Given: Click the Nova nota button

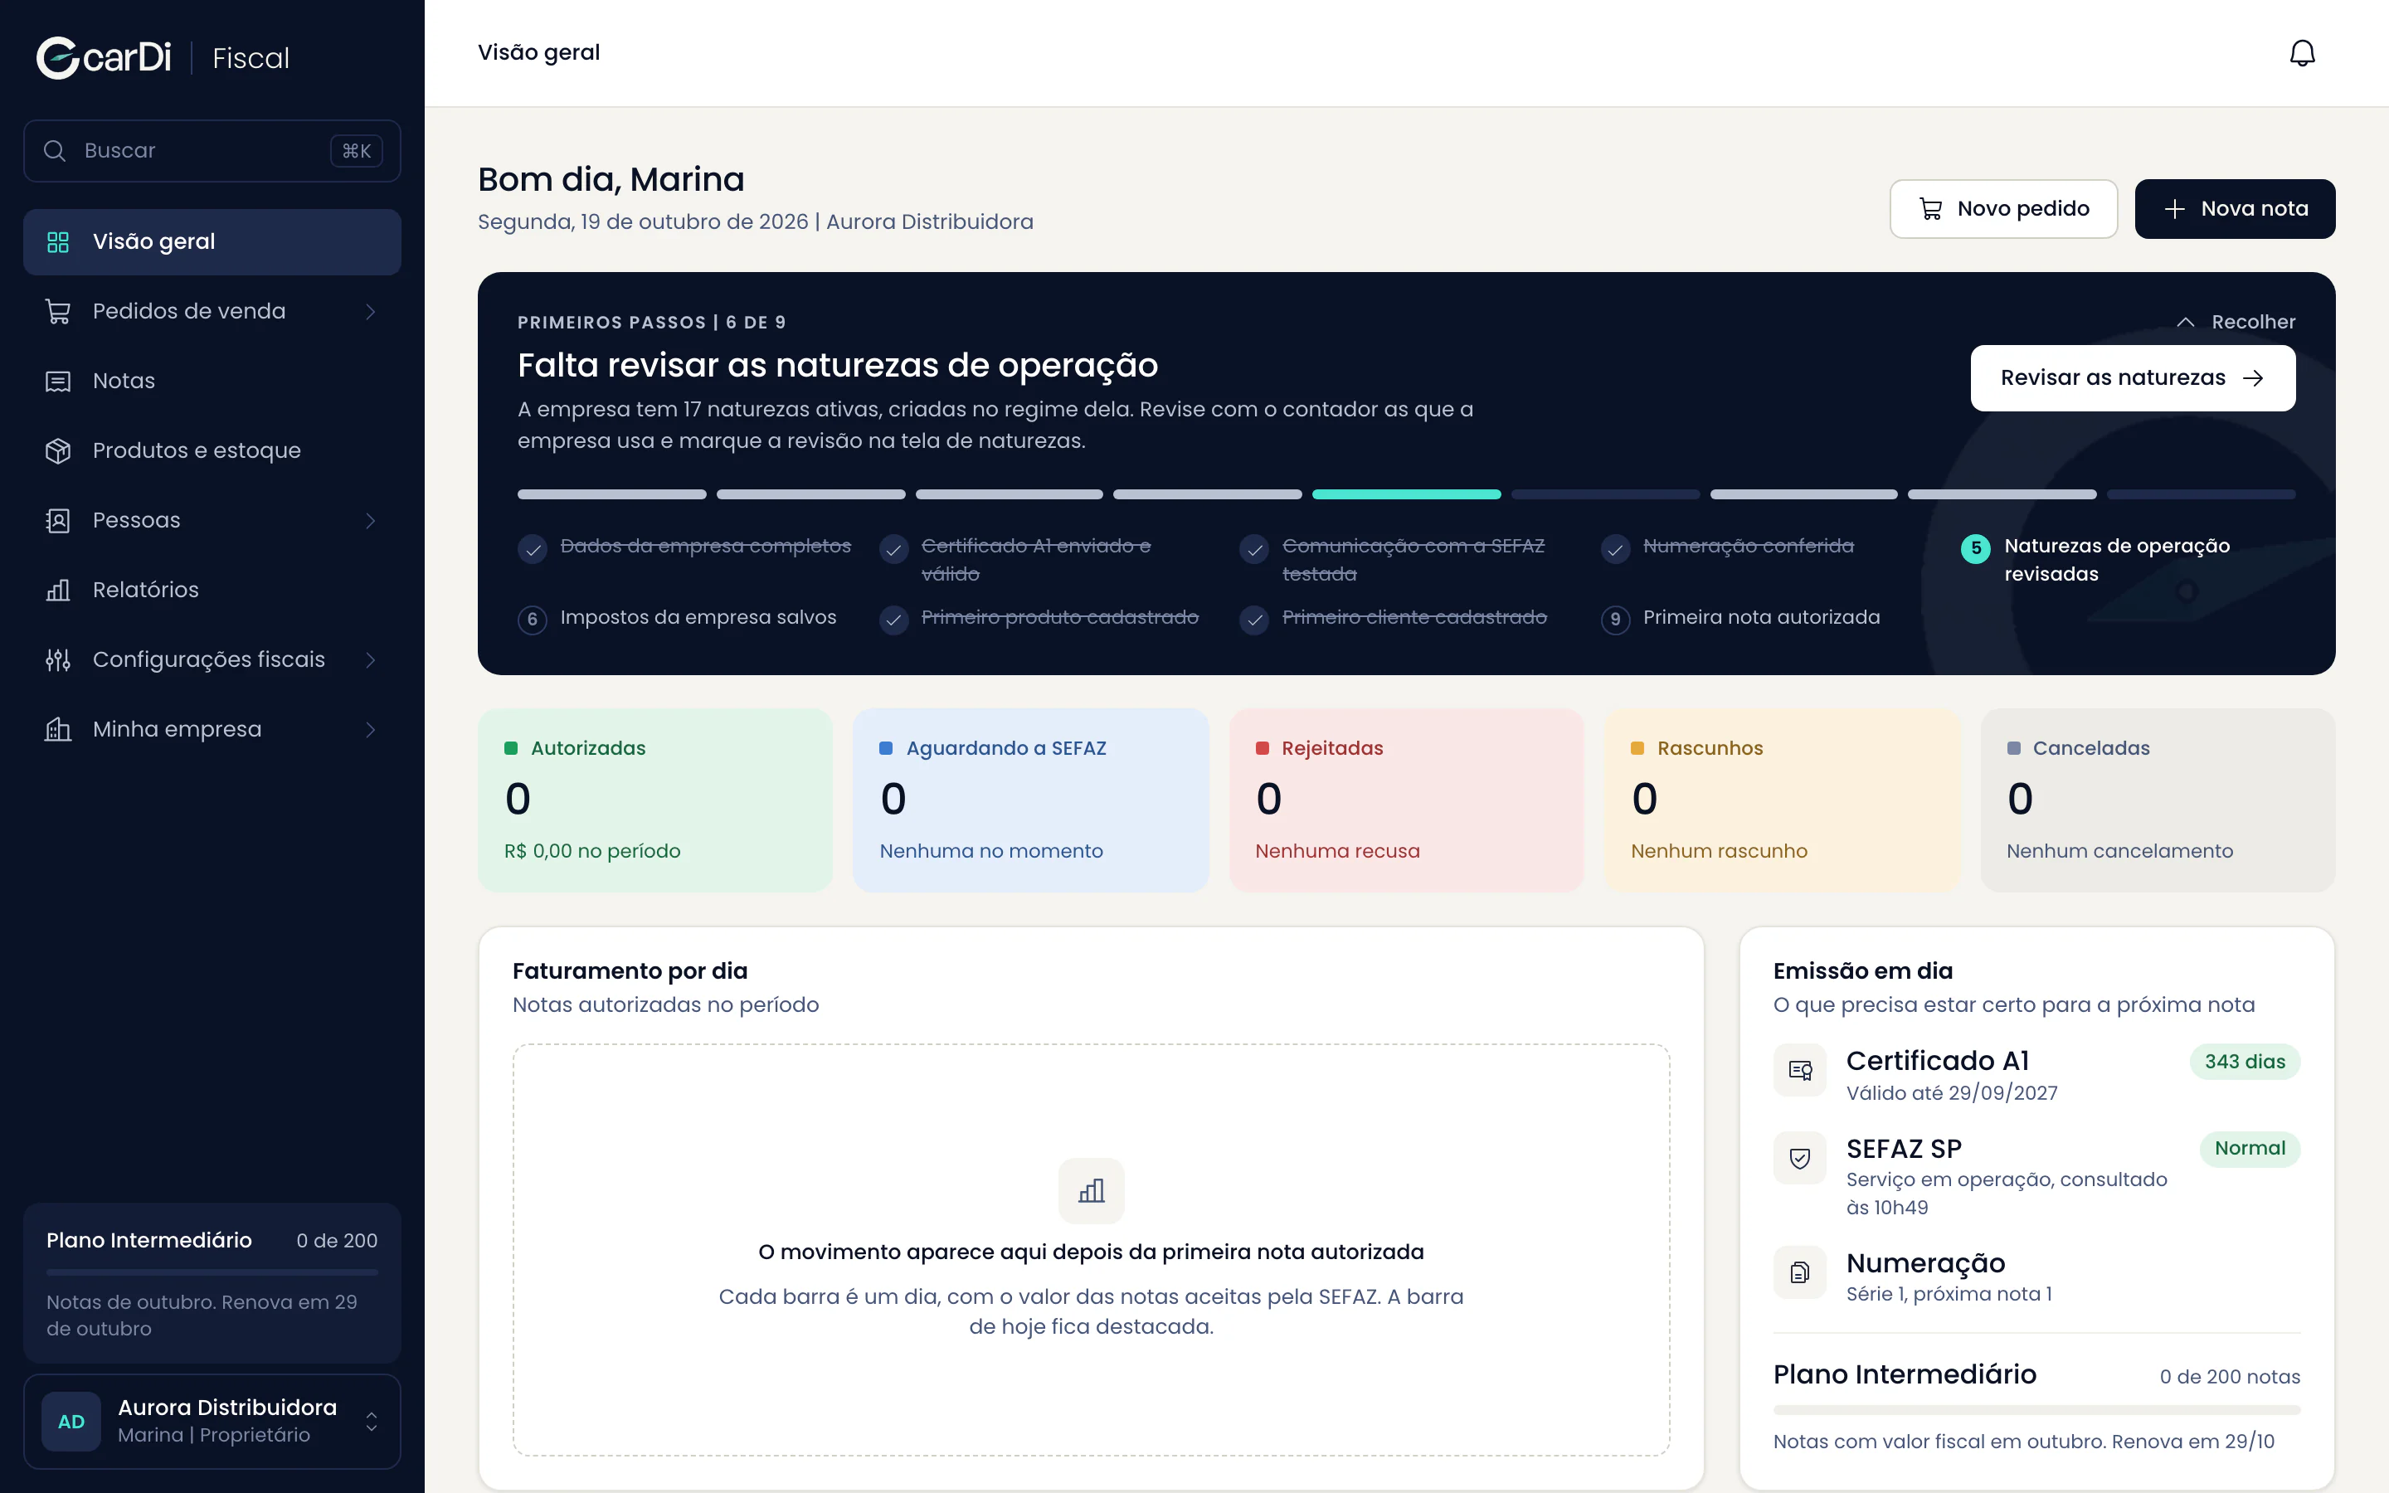Looking at the screenshot, I should pyautogui.click(x=2235, y=209).
